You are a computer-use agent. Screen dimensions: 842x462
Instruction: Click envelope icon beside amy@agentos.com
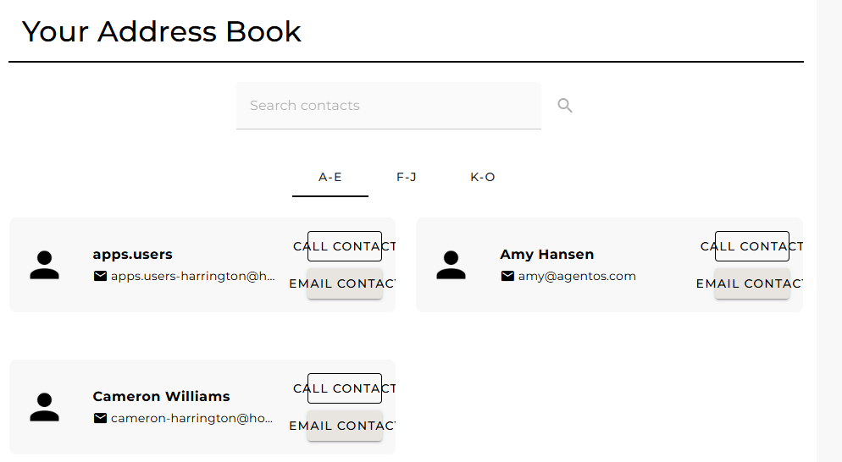point(508,276)
